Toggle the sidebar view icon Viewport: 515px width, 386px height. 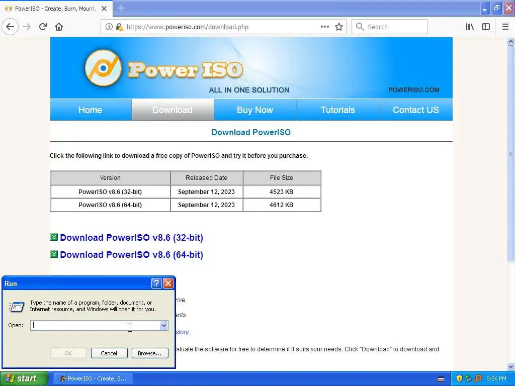click(486, 27)
